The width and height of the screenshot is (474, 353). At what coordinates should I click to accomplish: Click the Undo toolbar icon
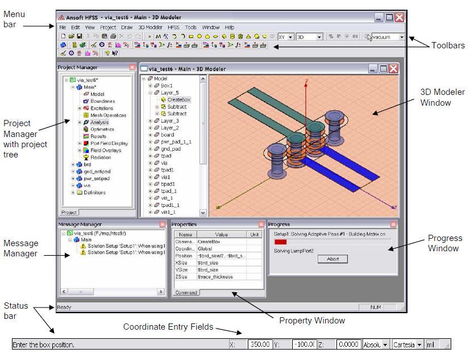130,36
